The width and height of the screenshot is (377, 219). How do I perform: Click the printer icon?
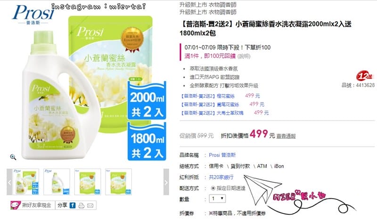[81, 205]
